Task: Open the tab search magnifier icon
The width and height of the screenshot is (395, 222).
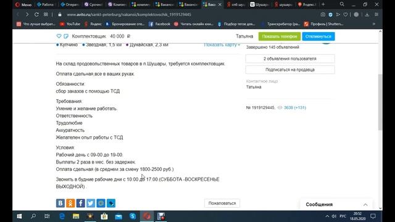Action: coord(342,4)
